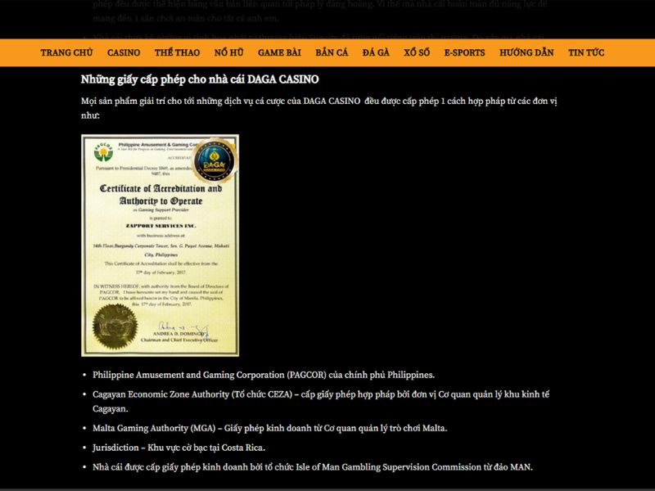Click the gold seal on the certificate
Screen dimensions: 655x491
(x=115, y=327)
